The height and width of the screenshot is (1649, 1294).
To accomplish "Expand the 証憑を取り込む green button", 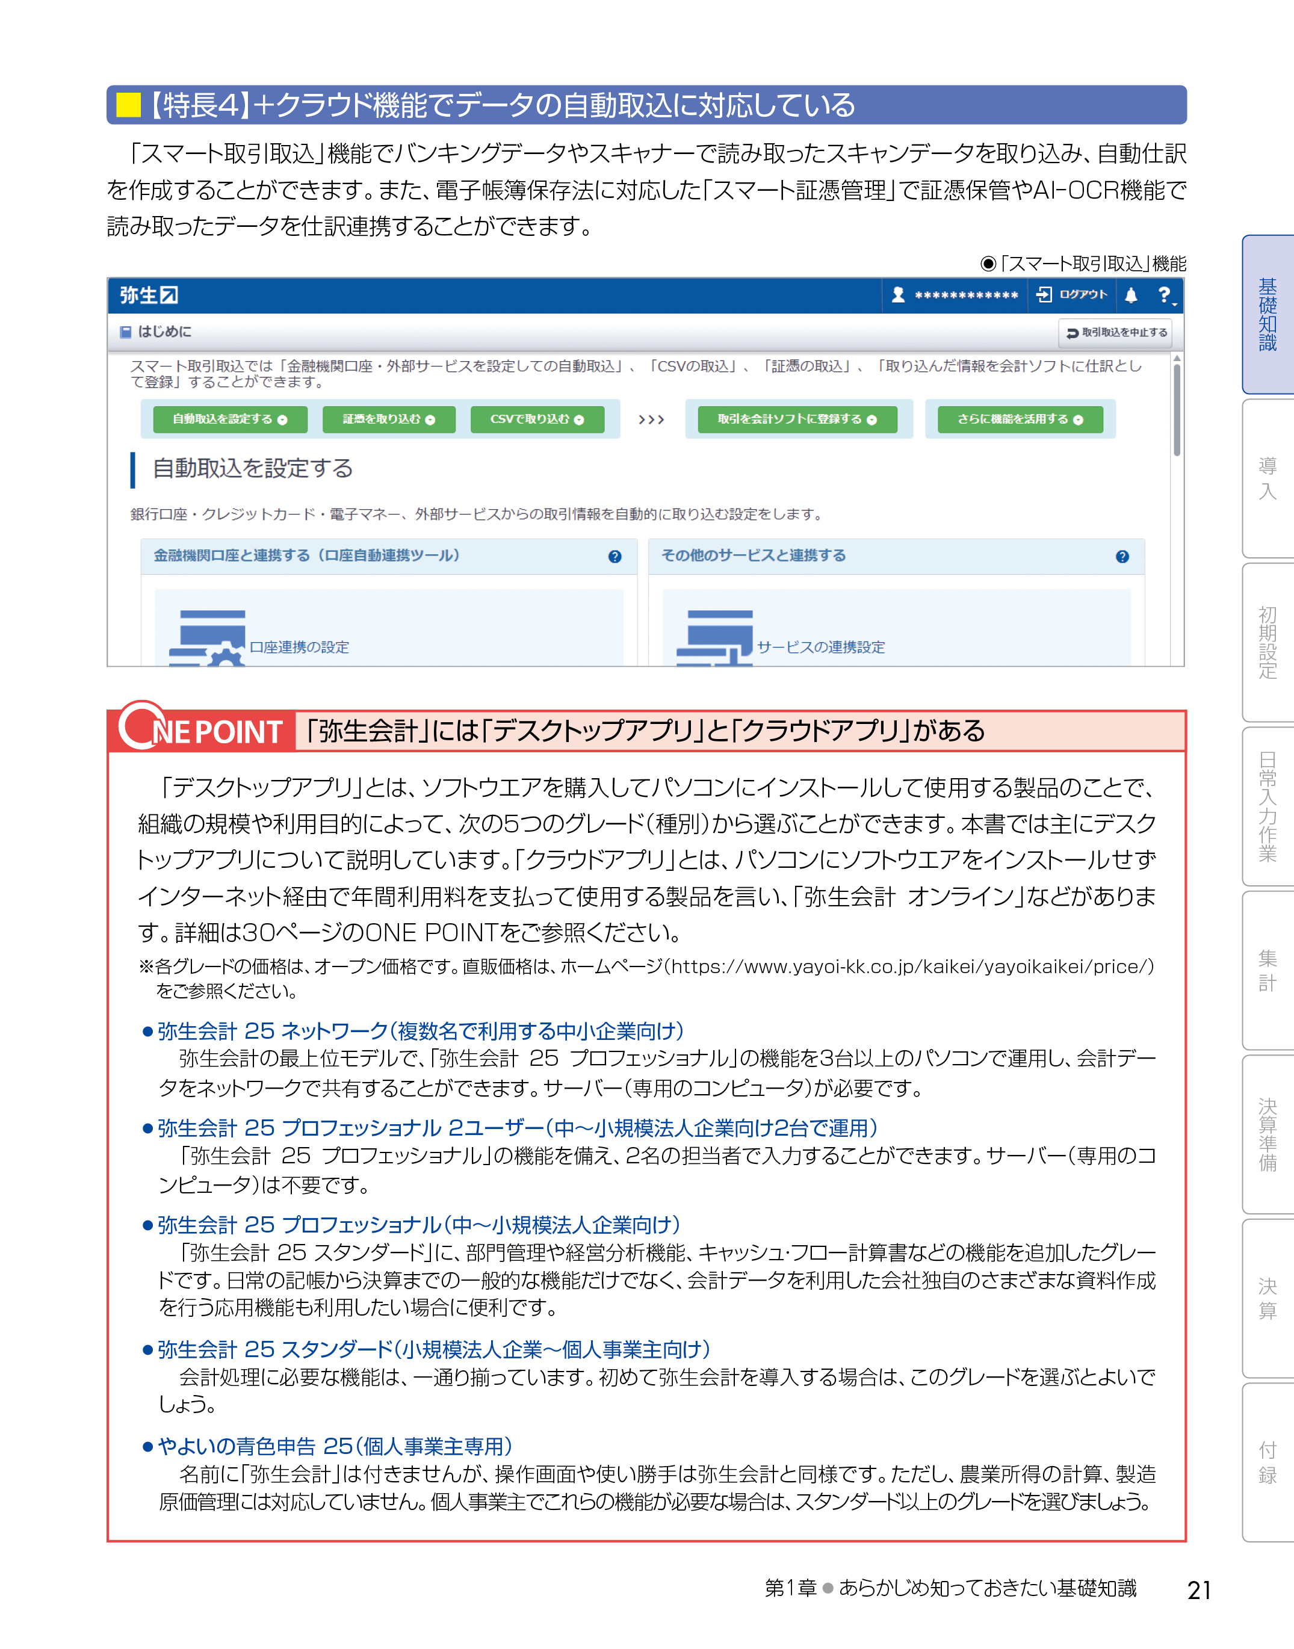I will [x=389, y=419].
